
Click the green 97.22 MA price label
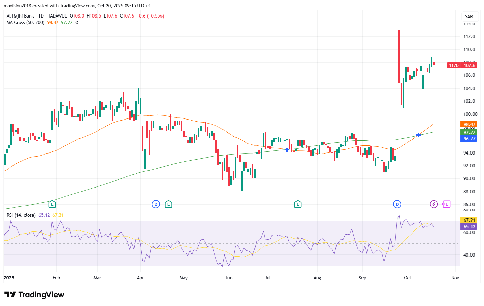pos(469,132)
